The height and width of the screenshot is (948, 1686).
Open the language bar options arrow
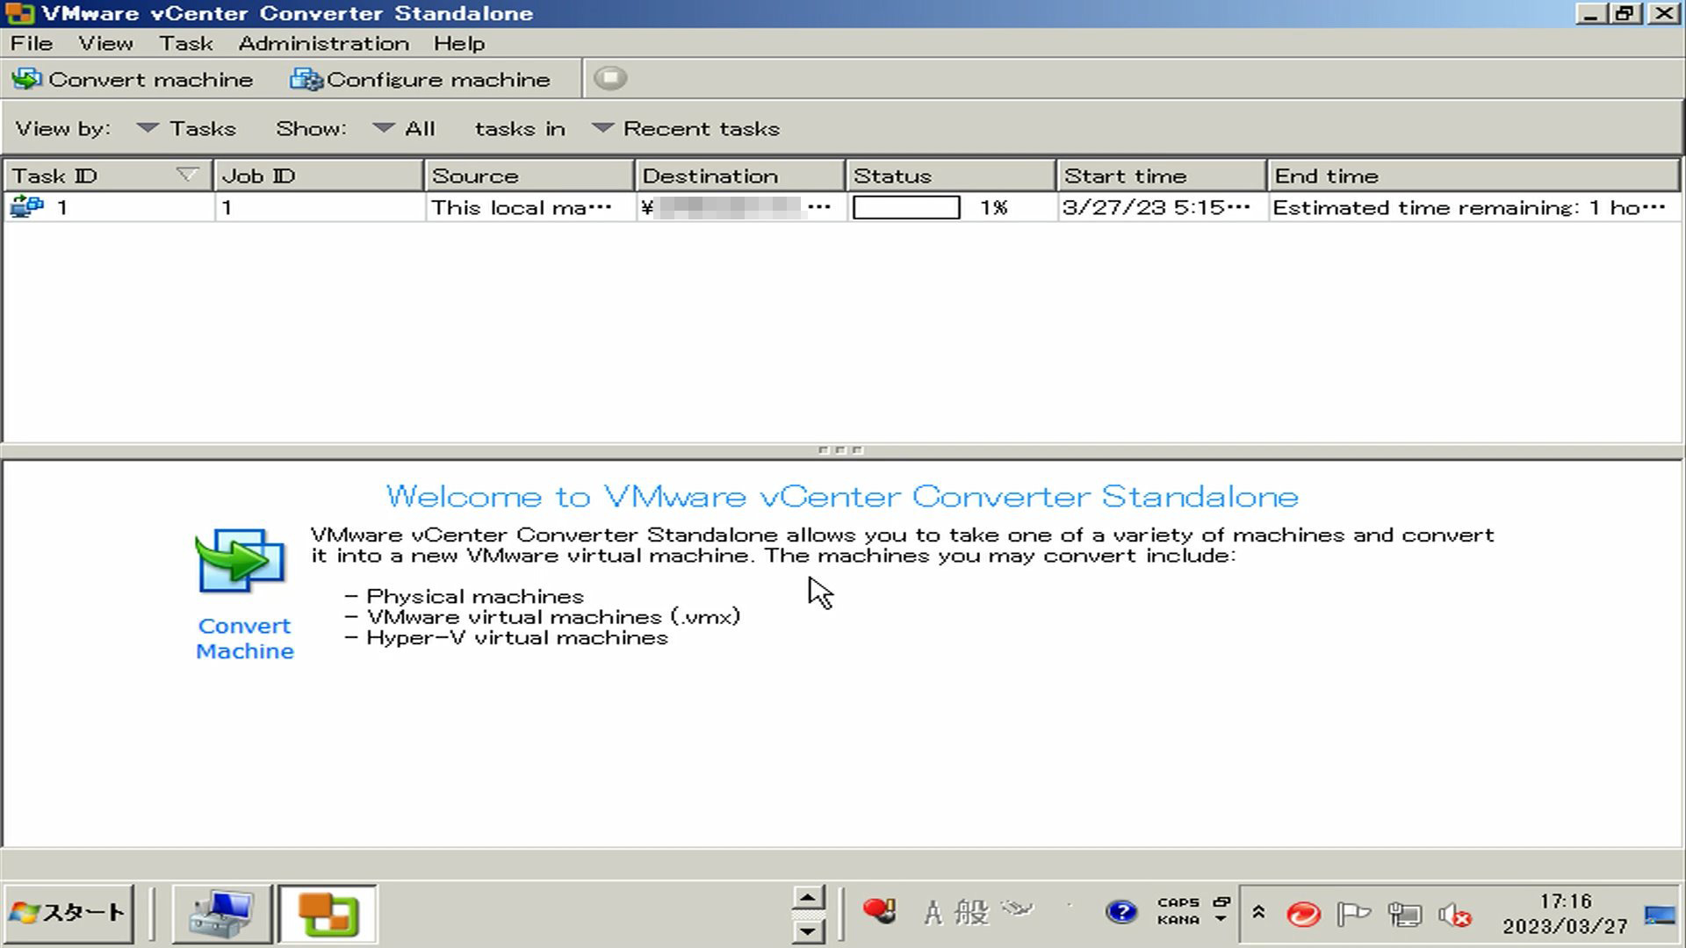click(x=1221, y=920)
